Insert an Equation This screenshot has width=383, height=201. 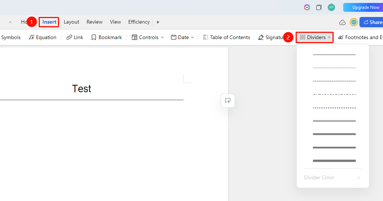coord(42,37)
